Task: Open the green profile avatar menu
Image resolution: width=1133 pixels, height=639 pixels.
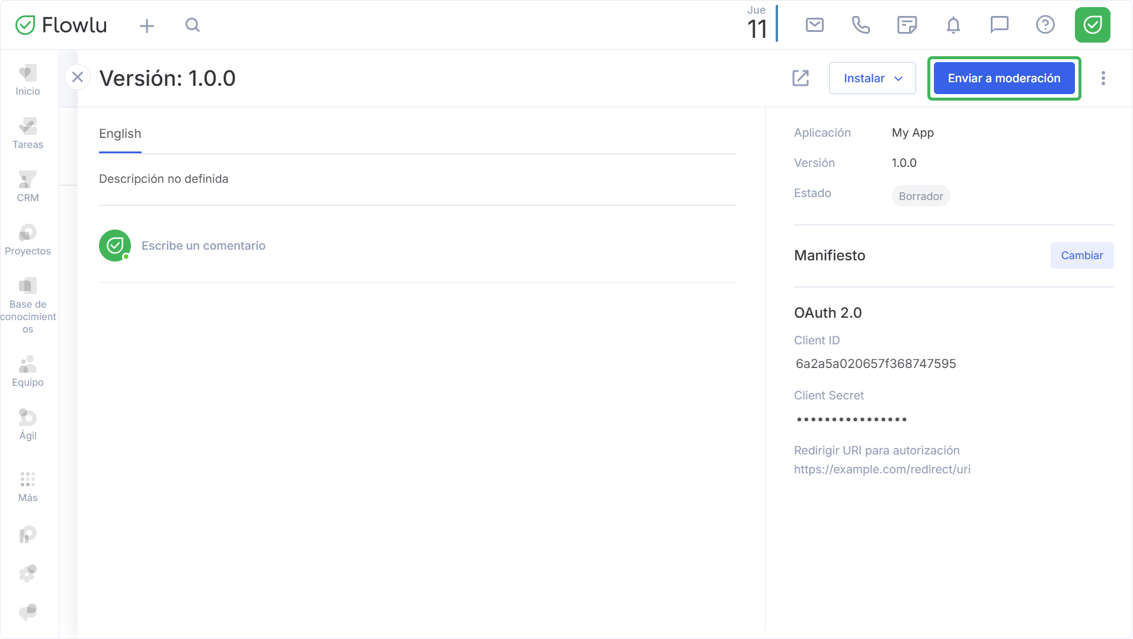Action: [1092, 25]
